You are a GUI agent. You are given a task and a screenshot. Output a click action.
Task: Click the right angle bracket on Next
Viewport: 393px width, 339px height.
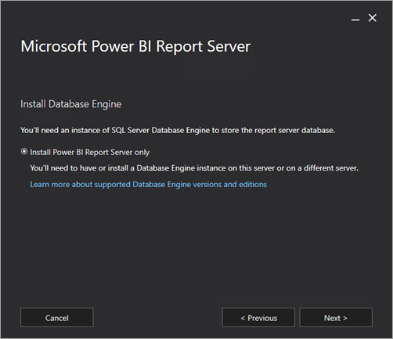345,318
